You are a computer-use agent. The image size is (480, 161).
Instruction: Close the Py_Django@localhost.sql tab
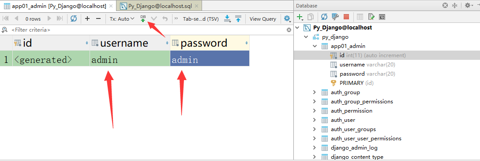pyautogui.click(x=196, y=6)
